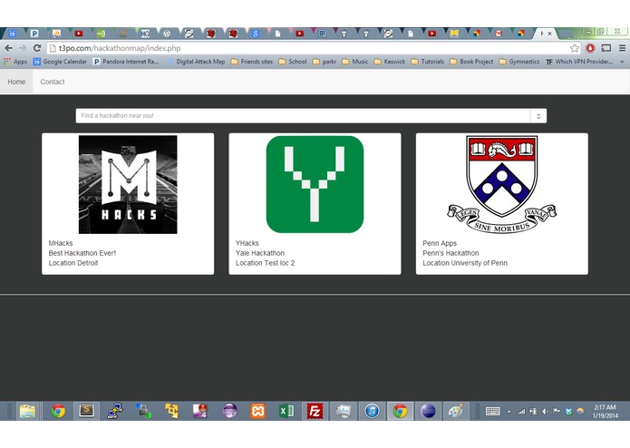Switch to the Gmail browser tab
The image size is (630, 448).
point(499,34)
